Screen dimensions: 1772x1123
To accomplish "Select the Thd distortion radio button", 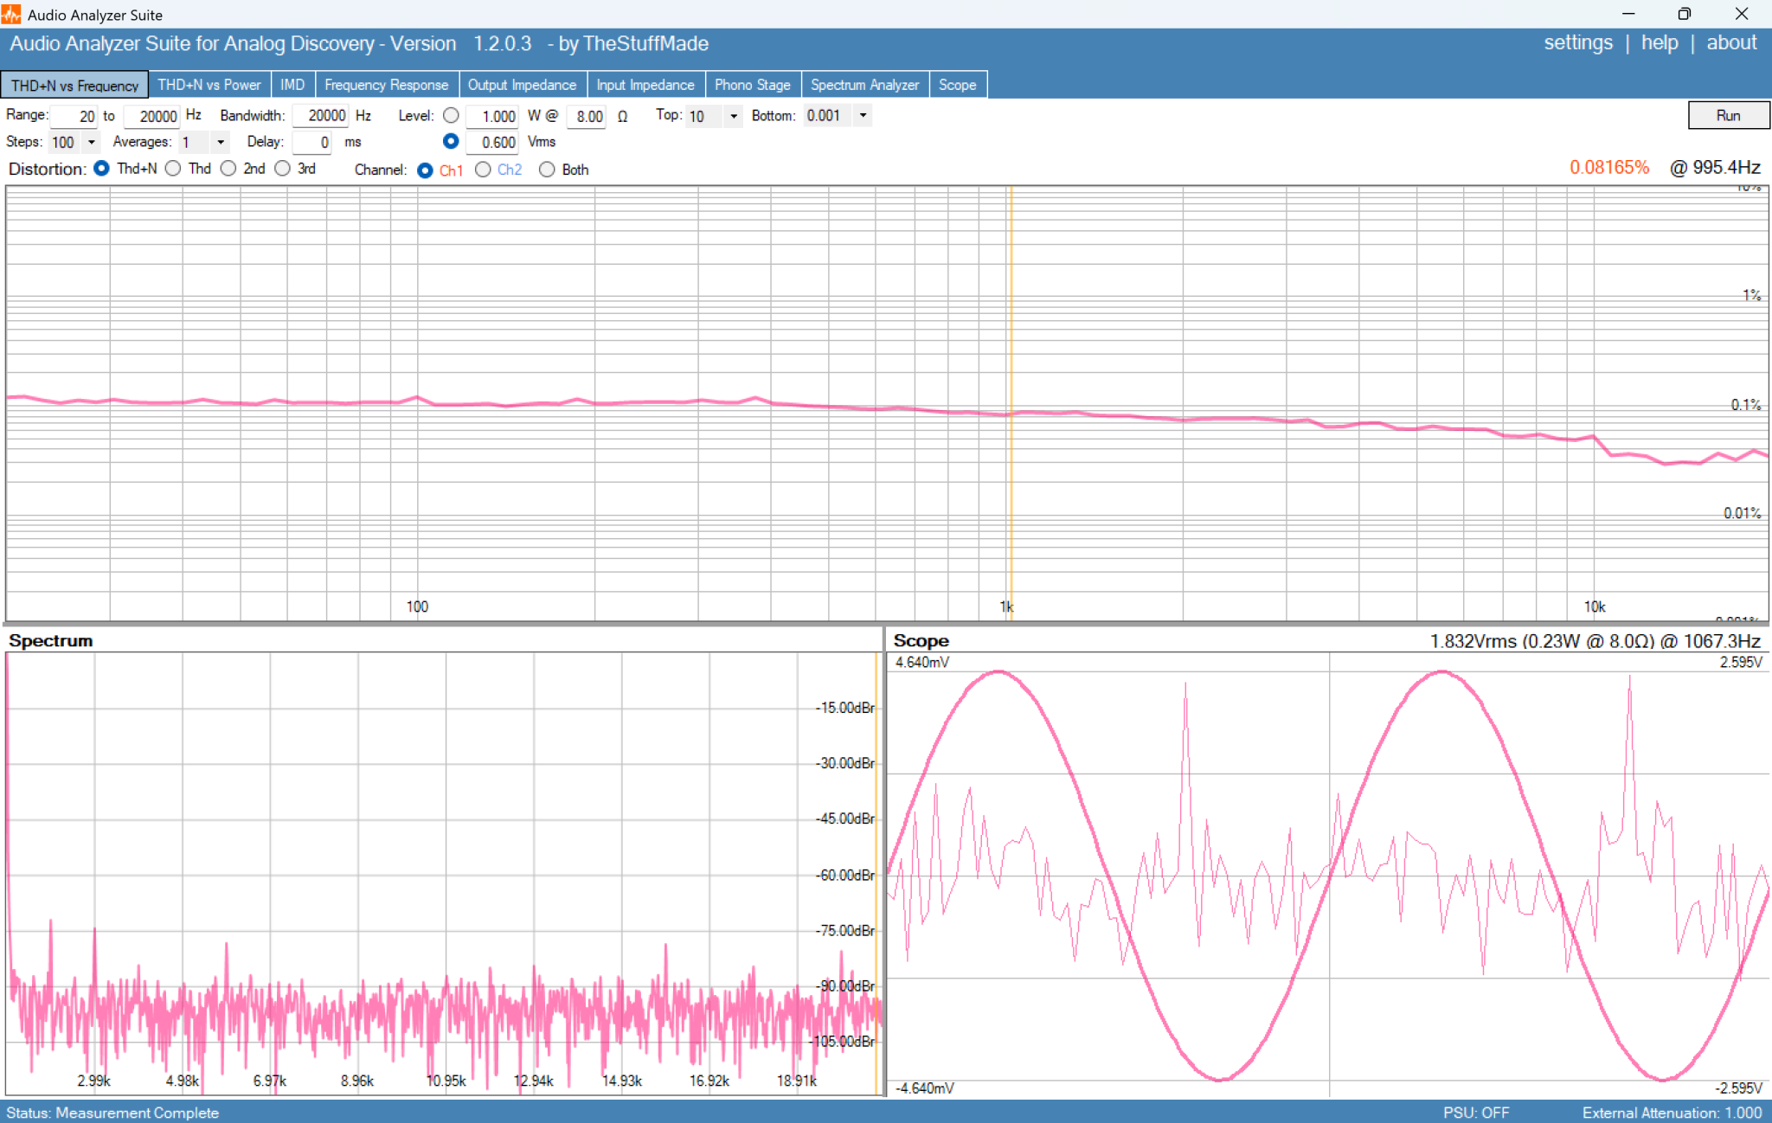I will click(x=173, y=169).
